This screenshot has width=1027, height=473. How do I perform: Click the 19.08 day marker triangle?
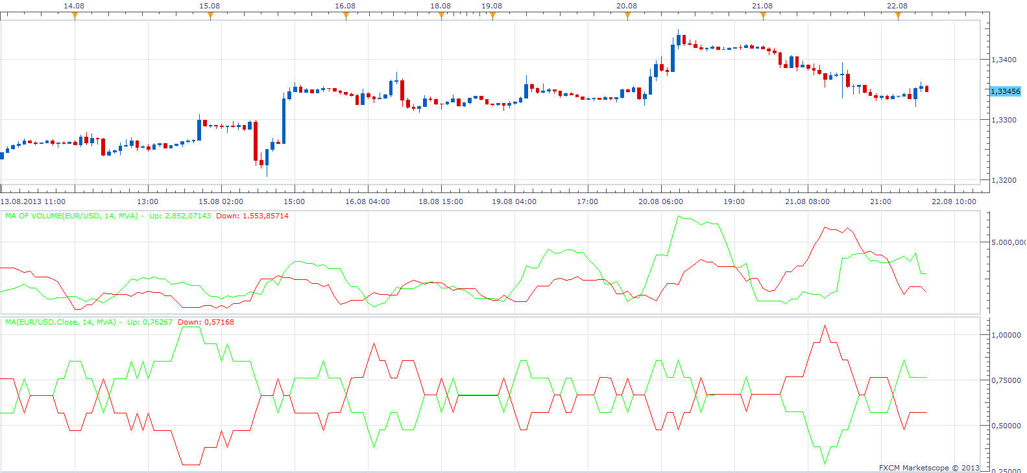tap(492, 16)
